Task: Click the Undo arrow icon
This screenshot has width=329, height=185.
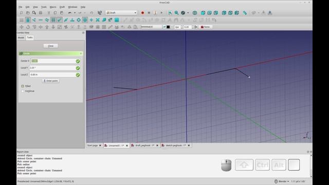Action: point(70,13)
